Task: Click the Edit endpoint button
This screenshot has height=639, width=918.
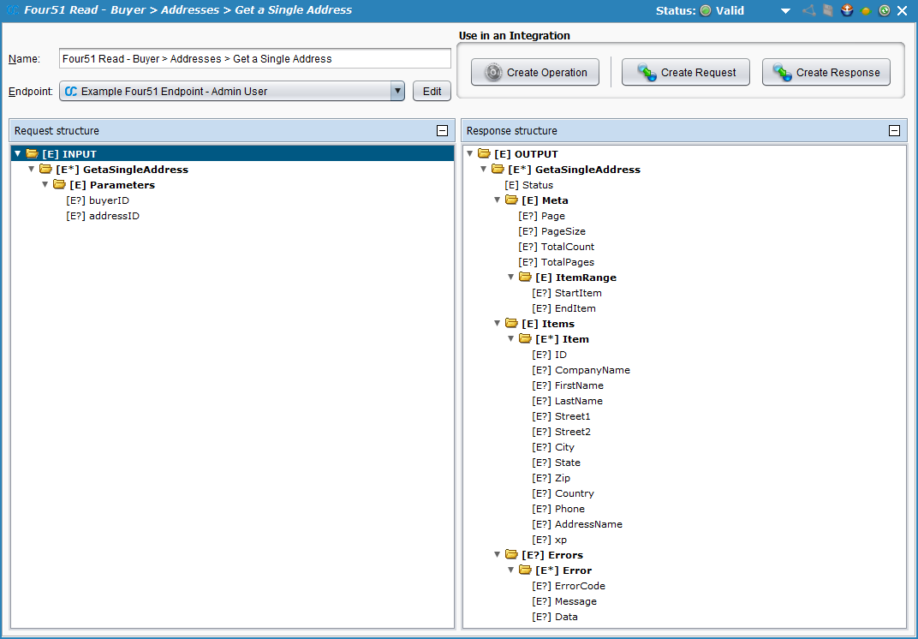Action: [432, 92]
